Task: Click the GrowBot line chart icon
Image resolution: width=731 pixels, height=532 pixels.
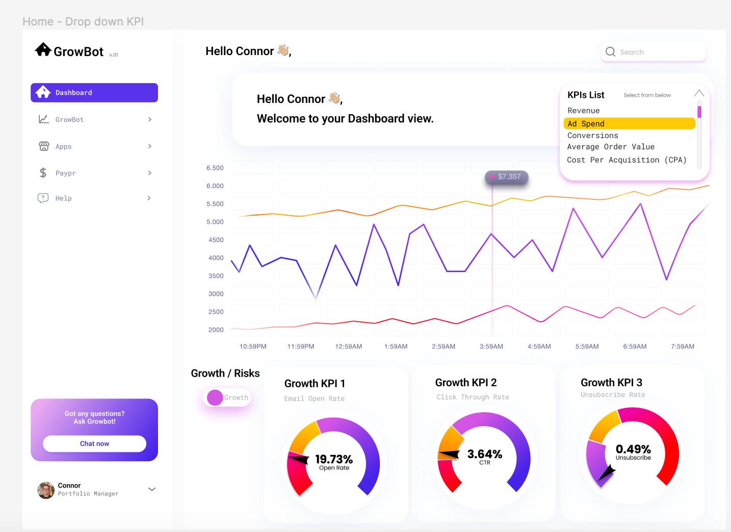Action: pos(44,119)
